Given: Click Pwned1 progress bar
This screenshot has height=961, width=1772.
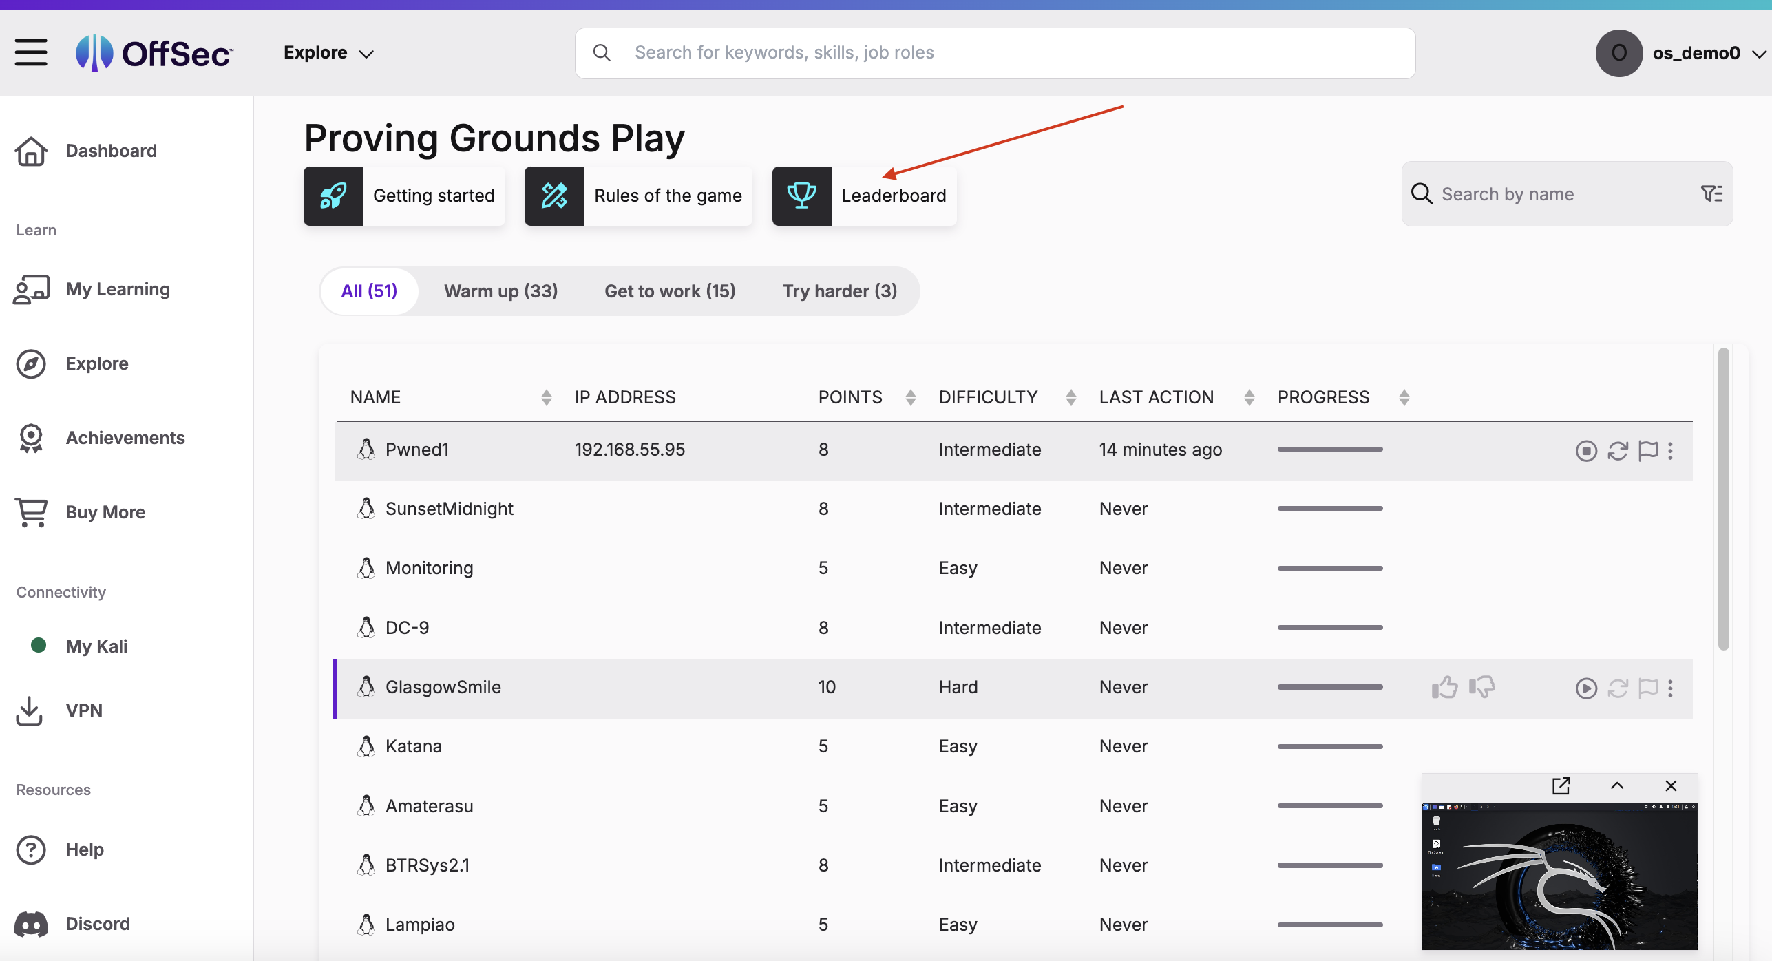Looking at the screenshot, I should tap(1330, 449).
